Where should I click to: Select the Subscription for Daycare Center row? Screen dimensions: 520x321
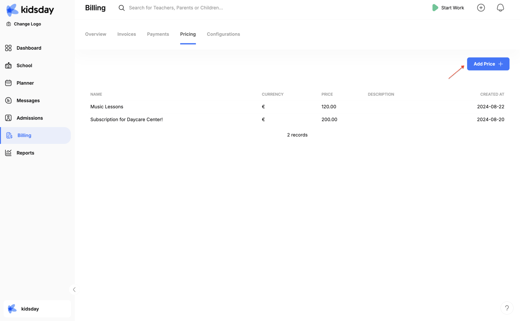pyautogui.click(x=126, y=119)
